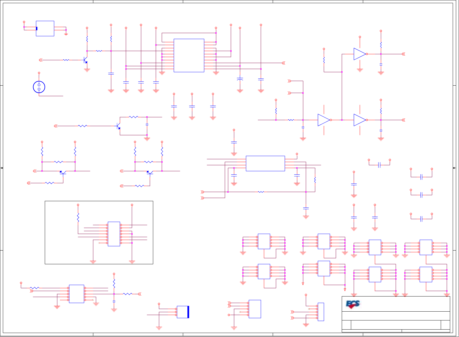
Task: Select the large IC block at top center
Action: 189,55
